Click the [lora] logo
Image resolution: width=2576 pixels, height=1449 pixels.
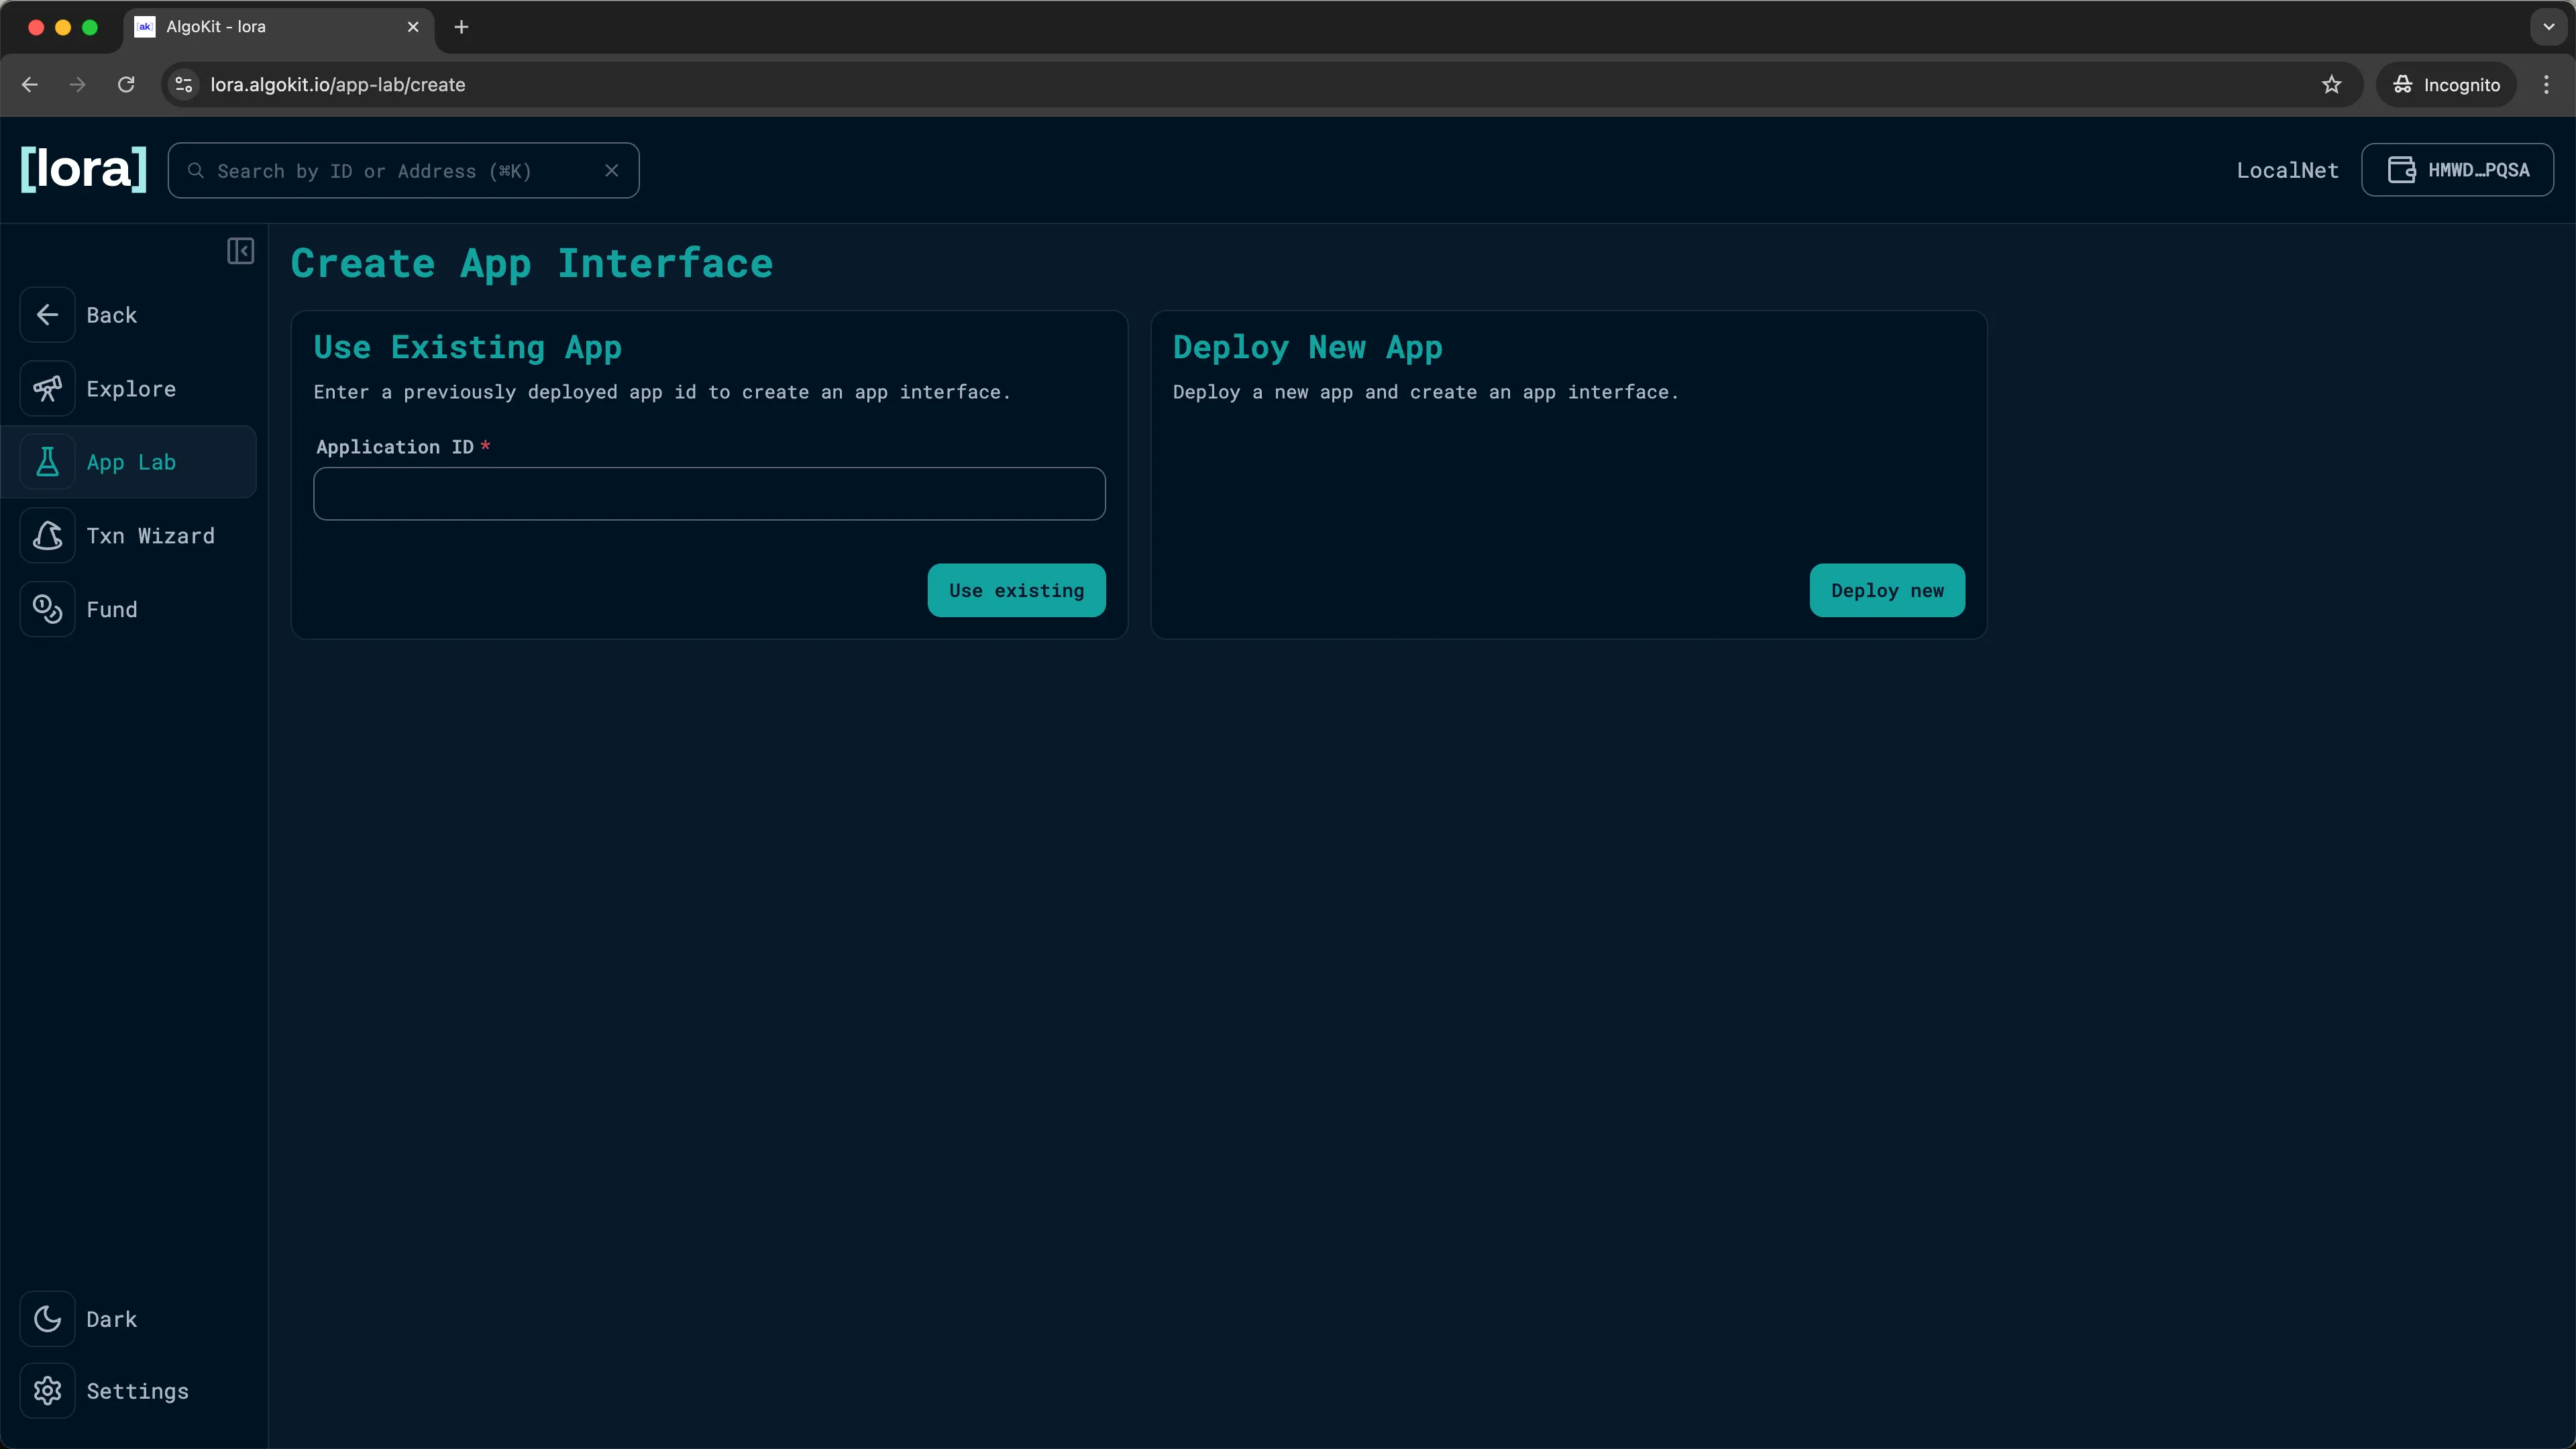[82, 169]
